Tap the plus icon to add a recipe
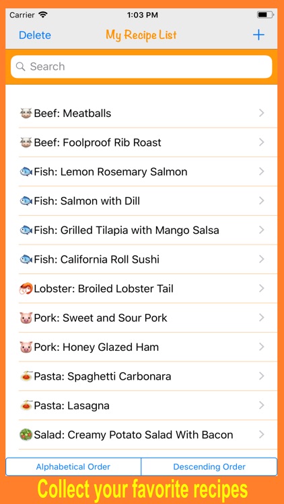The width and height of the screenshot is (284, 504). point(258,35)
